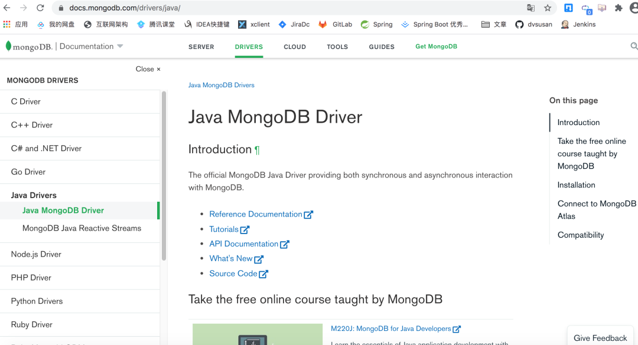Screen dimensions: 638x345
Task: Open the JiraDc bookmark
Action: 294,24
